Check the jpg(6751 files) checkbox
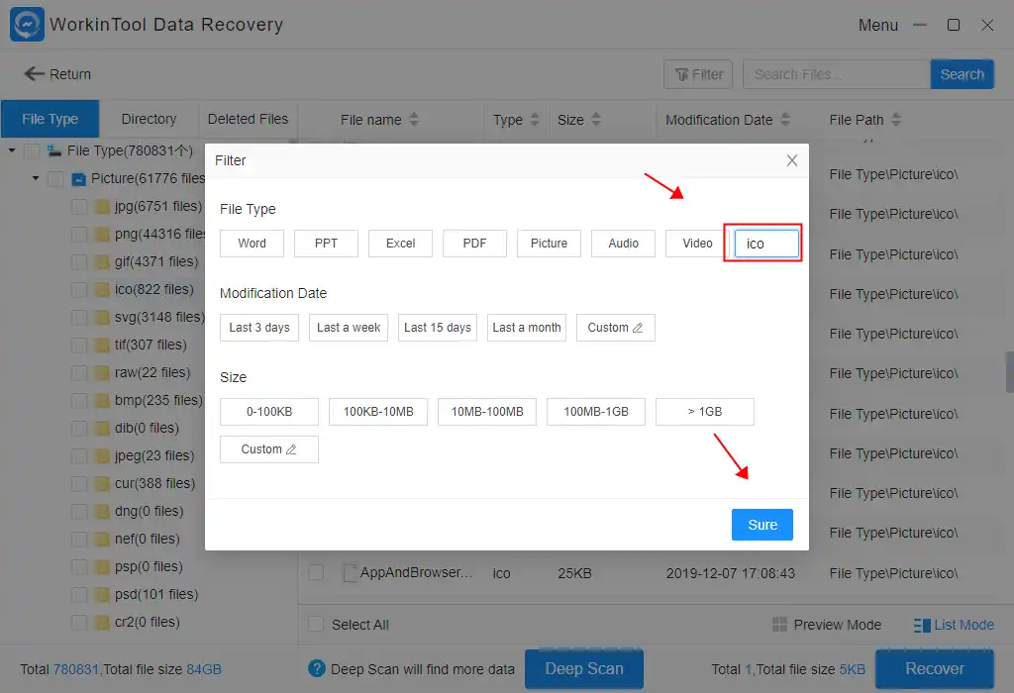The image size is (1014, 693). coord(79,207)
